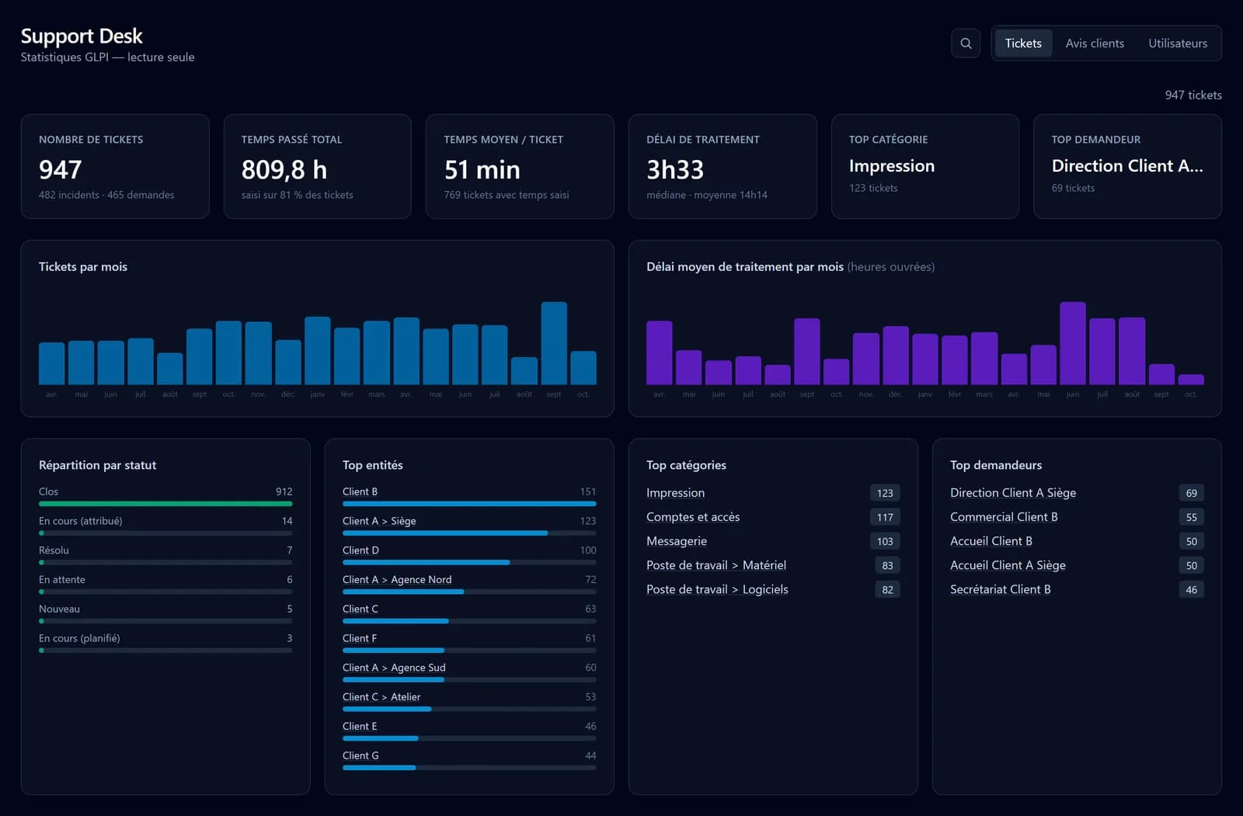Image resolution: width=1243 pixels, height=816 pixels.
Task: Click the search magnifier icon
Action: click(x=966, y=43)
